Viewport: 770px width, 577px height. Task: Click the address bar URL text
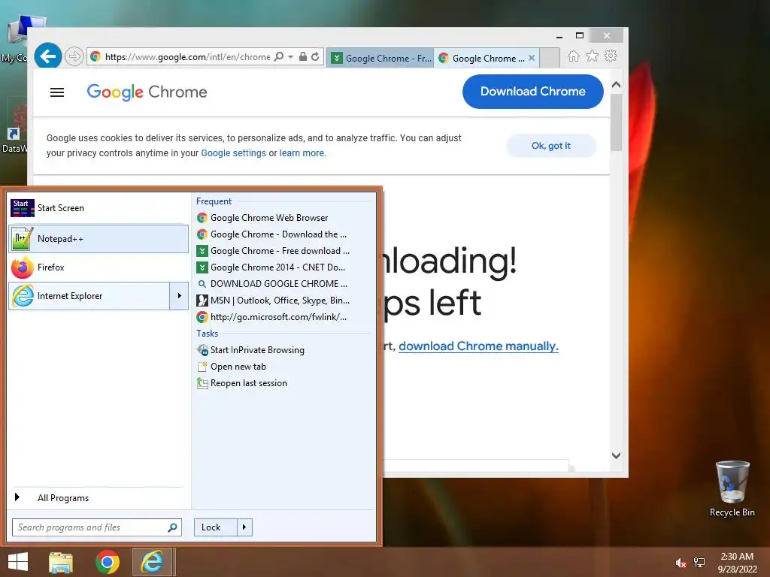click(187, 57)
